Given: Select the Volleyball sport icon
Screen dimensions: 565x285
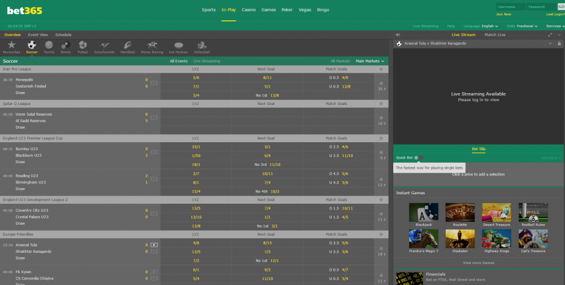Looking at the screenshot, I should [x=202, y=45].
